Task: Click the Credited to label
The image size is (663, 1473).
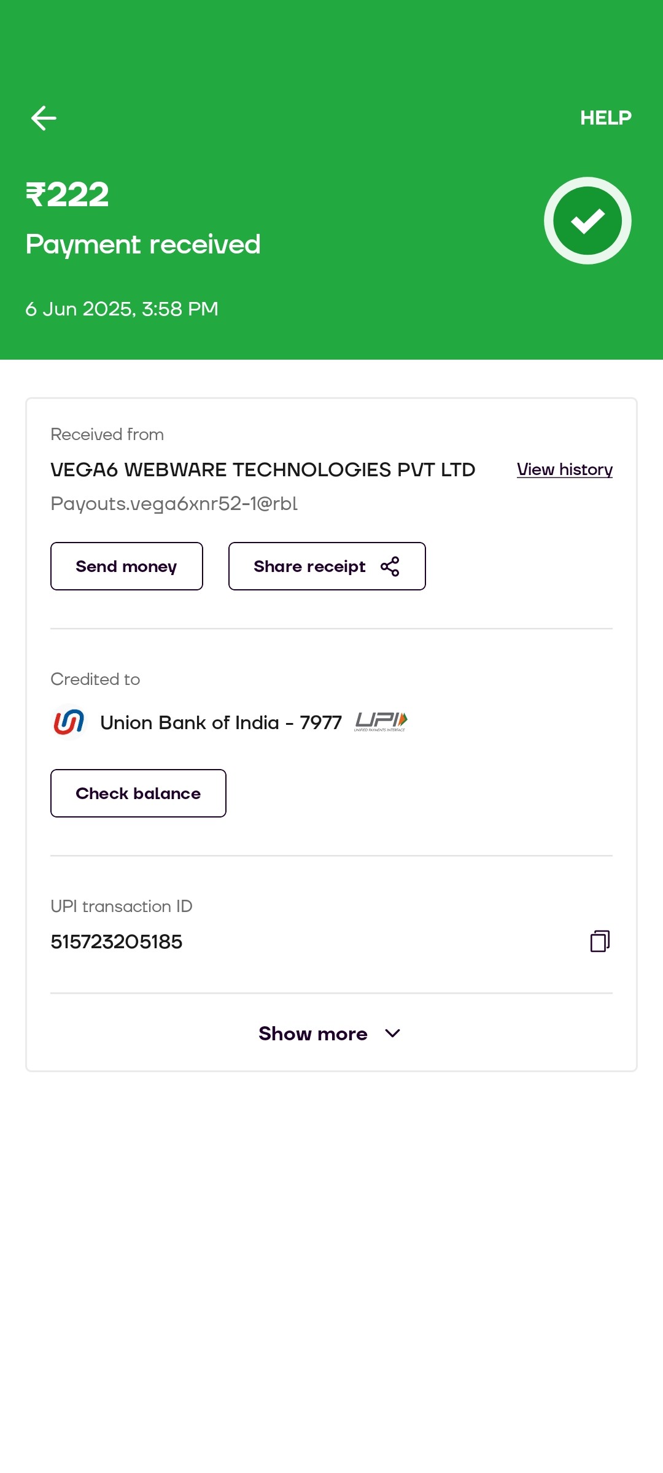Action: (x=95, y=679)
